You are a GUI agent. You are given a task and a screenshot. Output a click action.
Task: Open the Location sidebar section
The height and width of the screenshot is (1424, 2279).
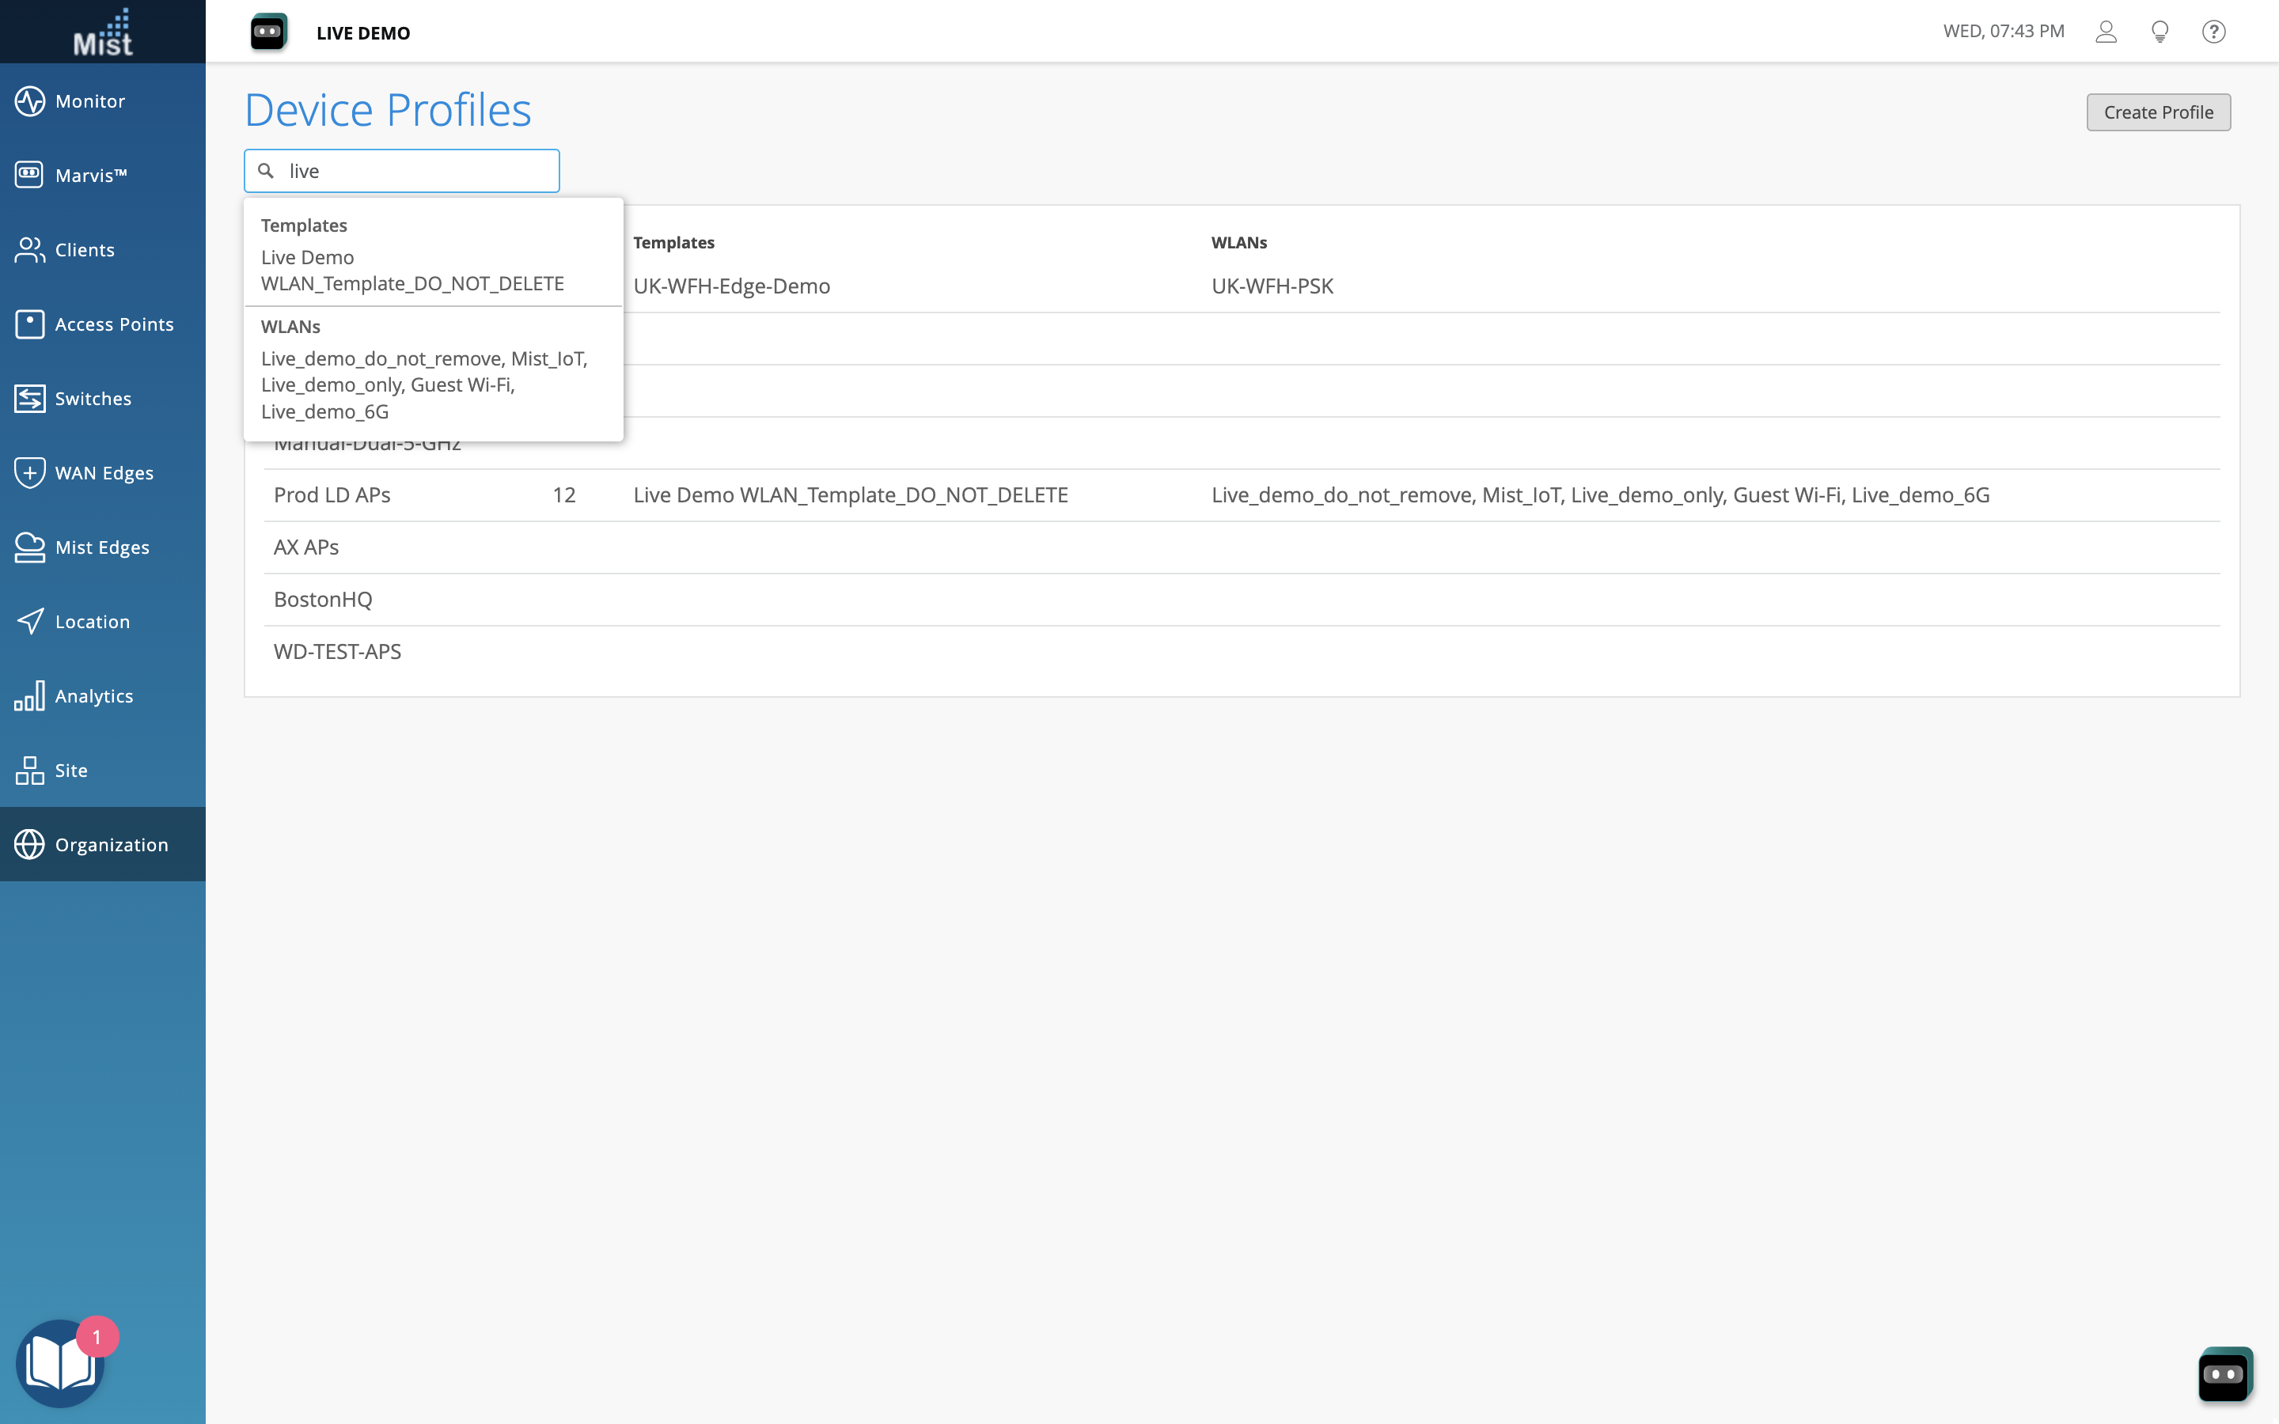coord(93,622)
